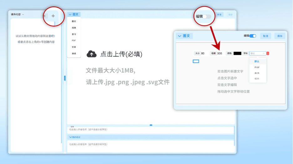Image resolution: width=293 pixels, height=164 pixels.
Task: Click the 取消 button in popup panel
Action: point(265,36)
